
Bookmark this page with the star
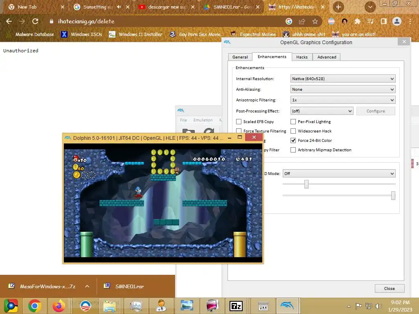coord(315,21)
